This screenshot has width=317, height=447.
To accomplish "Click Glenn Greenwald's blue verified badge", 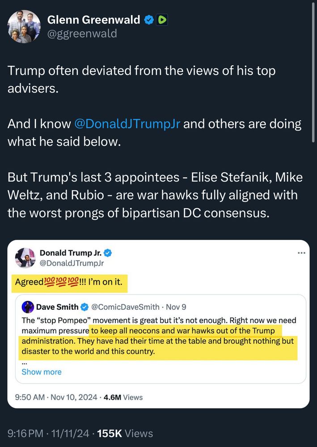I will pos(149,20).
